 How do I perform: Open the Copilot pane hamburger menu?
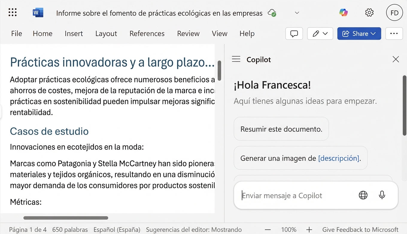pos(236,59)
